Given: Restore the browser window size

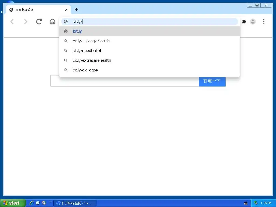Looking at the screenshot, I should (257, 5).
